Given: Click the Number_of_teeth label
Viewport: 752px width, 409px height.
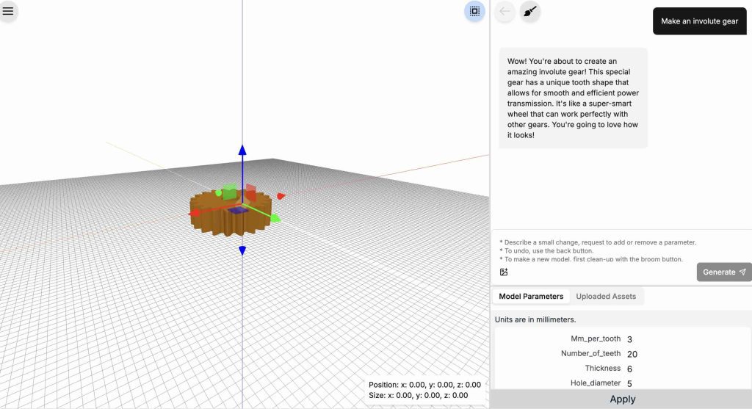Looking at the screenshot, I should coord(590,353).
